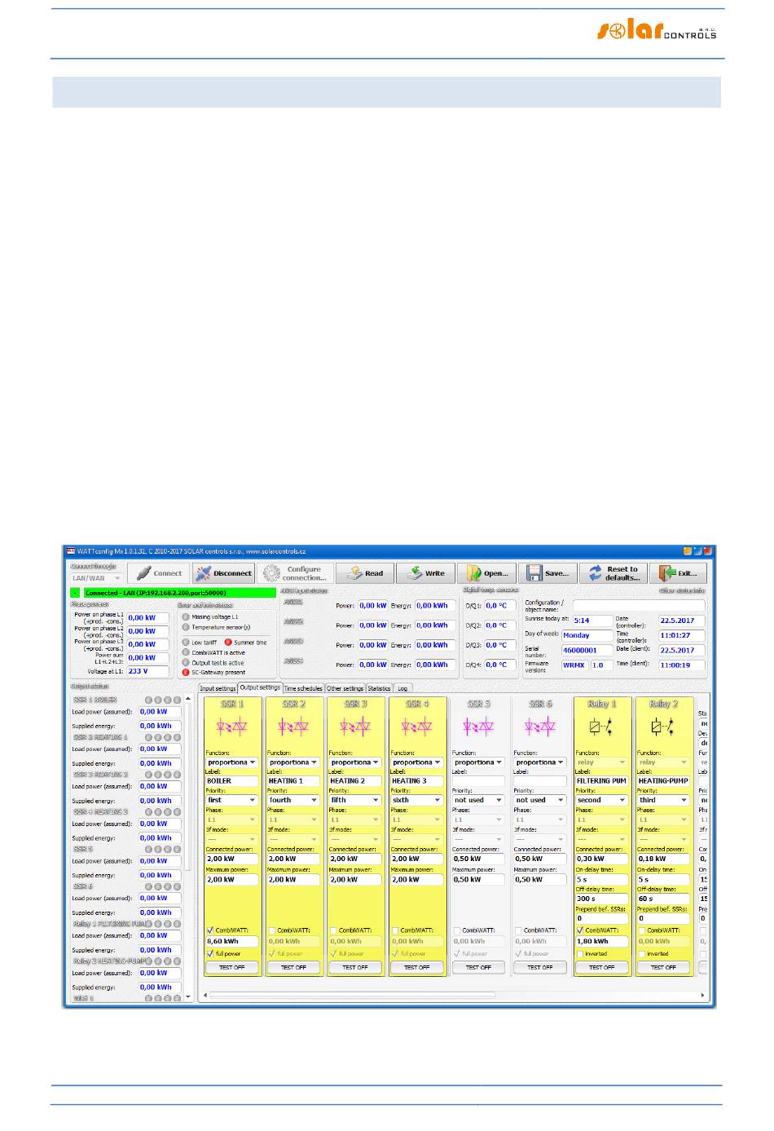Click the Write toolbar icon
774x1131 pixels.
426,573
